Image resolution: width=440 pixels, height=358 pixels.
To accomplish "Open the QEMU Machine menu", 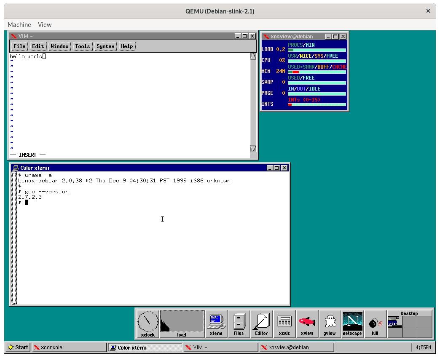I will click(x=19, y=25).
